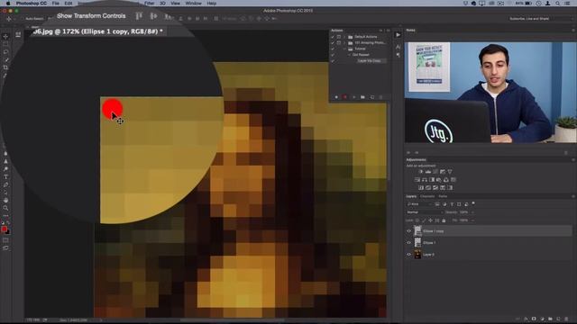Screen dimensions: 577x324
Task: Open the Actions panel flyout menu
Action: [x=388, y=31]
